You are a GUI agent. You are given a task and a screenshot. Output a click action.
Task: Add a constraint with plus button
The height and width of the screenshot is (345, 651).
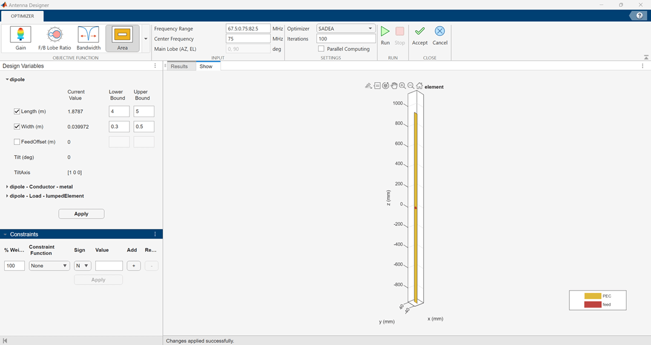[x=134, y=266]
